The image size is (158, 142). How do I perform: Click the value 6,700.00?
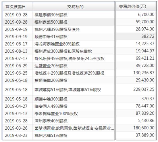tap(146, 14)
